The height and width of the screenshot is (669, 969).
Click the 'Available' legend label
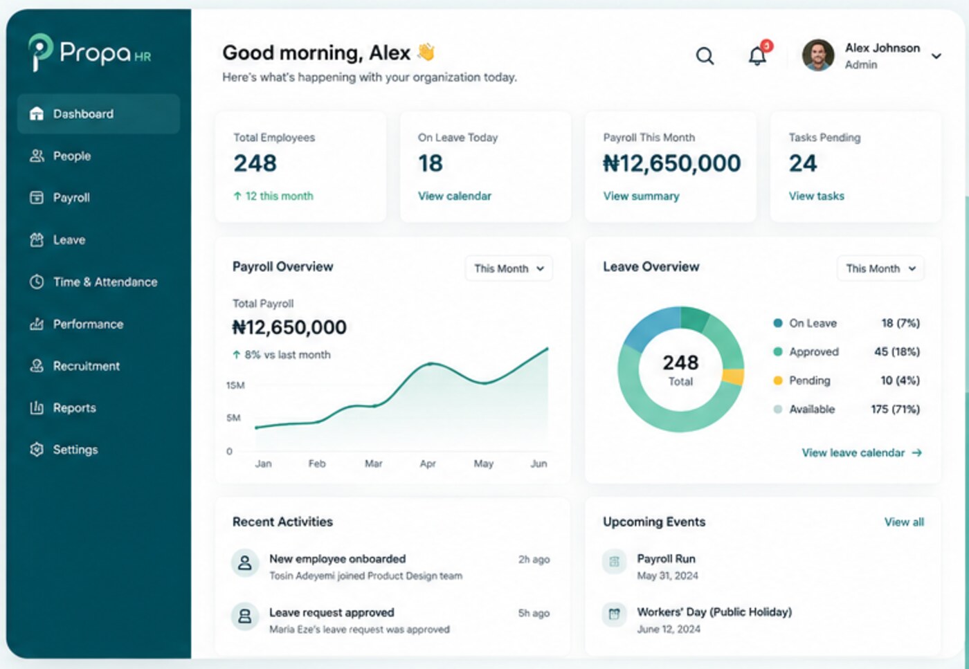[812, 410]
